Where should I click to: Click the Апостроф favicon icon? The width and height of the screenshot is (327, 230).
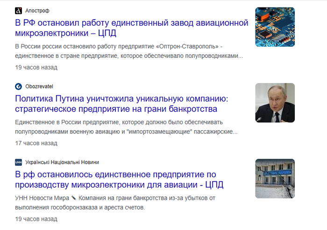pyautogui.click(x=19, y=10)
